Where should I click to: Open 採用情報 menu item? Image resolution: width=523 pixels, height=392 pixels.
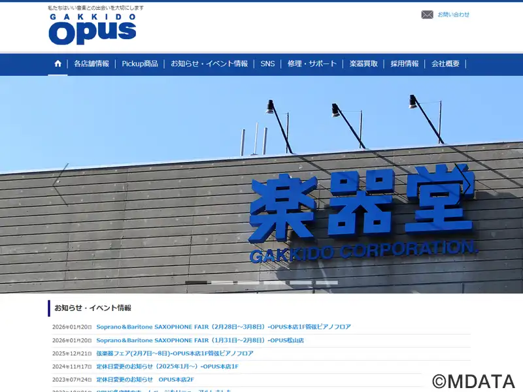[405, 63]
